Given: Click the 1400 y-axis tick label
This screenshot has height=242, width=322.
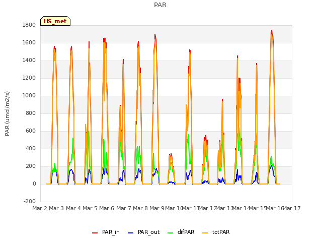Looking at the screenshot, I should (29, 60).
